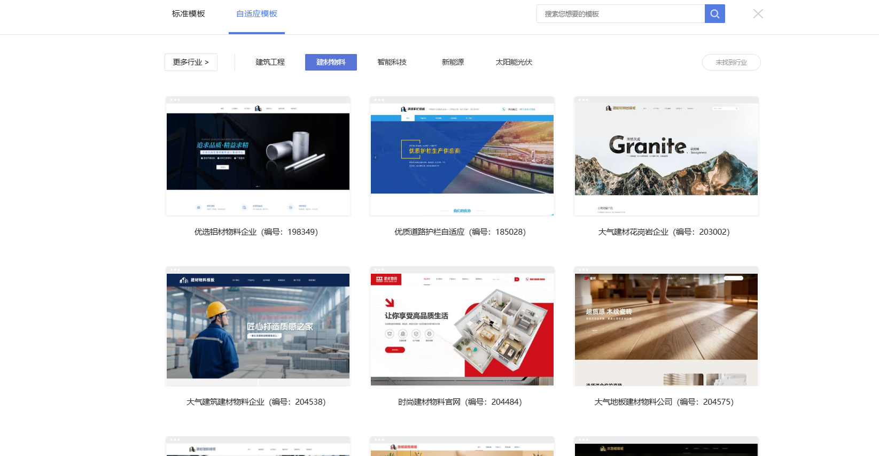879x456 pixels.
Task: Open the aluminum material template thumbnail 198349
Action: [x=258, y=156]
